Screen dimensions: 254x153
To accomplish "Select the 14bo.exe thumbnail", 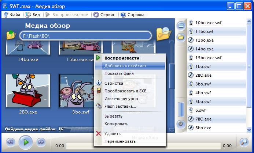I will [x=28, y=48].
